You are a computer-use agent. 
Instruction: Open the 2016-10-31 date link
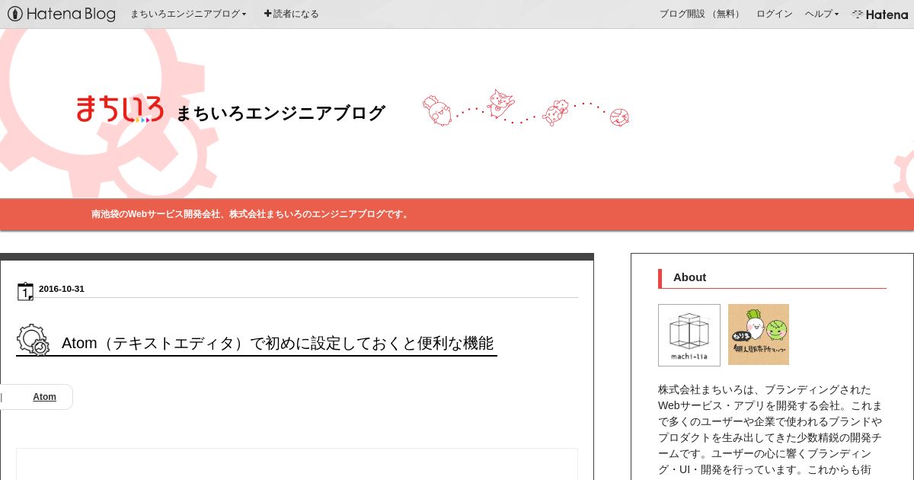pos(62,289)
